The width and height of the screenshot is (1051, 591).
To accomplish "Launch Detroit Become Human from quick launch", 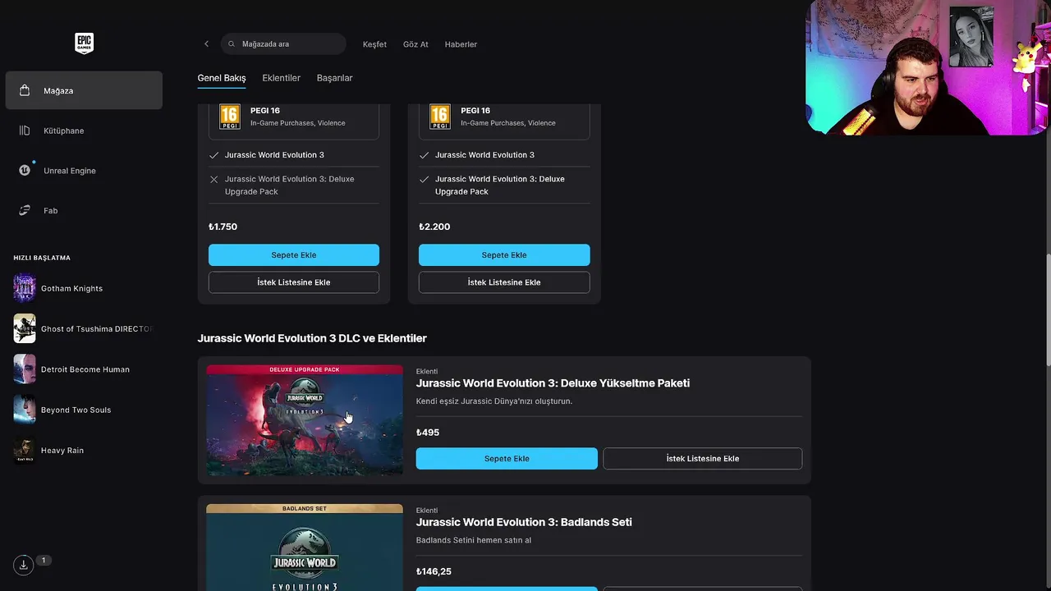I will pyautogui.click(x=84, y=369).
